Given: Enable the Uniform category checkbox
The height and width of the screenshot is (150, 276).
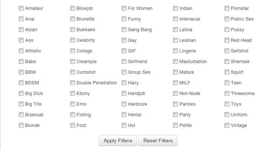Looking at the screenshot, I should tap(227, 115).
